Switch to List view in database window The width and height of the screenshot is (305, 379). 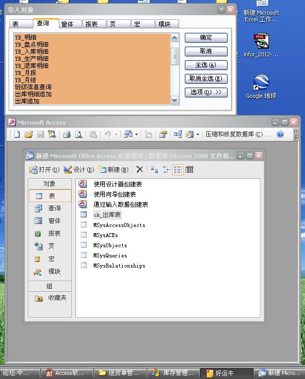[178, 169]
